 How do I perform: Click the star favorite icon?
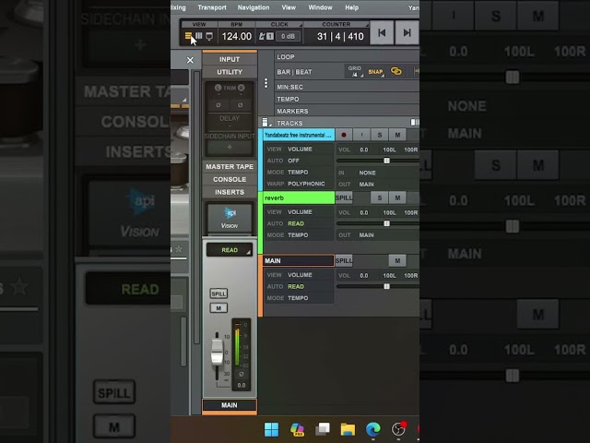point(179,249)
